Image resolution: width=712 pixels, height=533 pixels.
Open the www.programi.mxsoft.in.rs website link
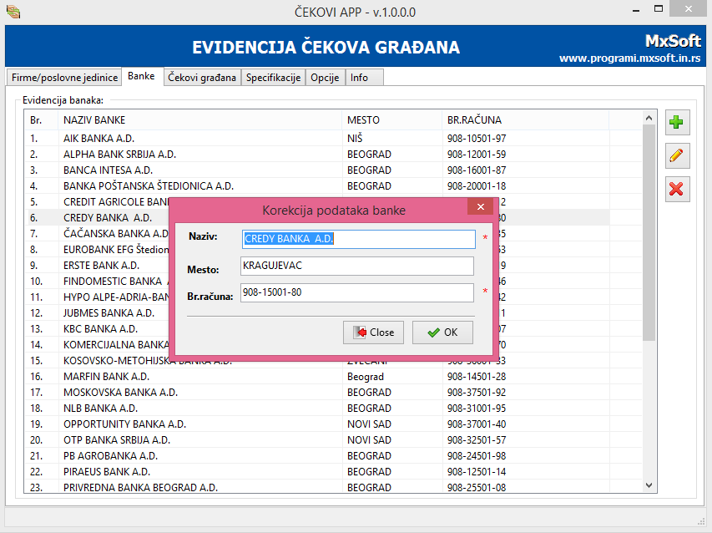coord(630,58)
